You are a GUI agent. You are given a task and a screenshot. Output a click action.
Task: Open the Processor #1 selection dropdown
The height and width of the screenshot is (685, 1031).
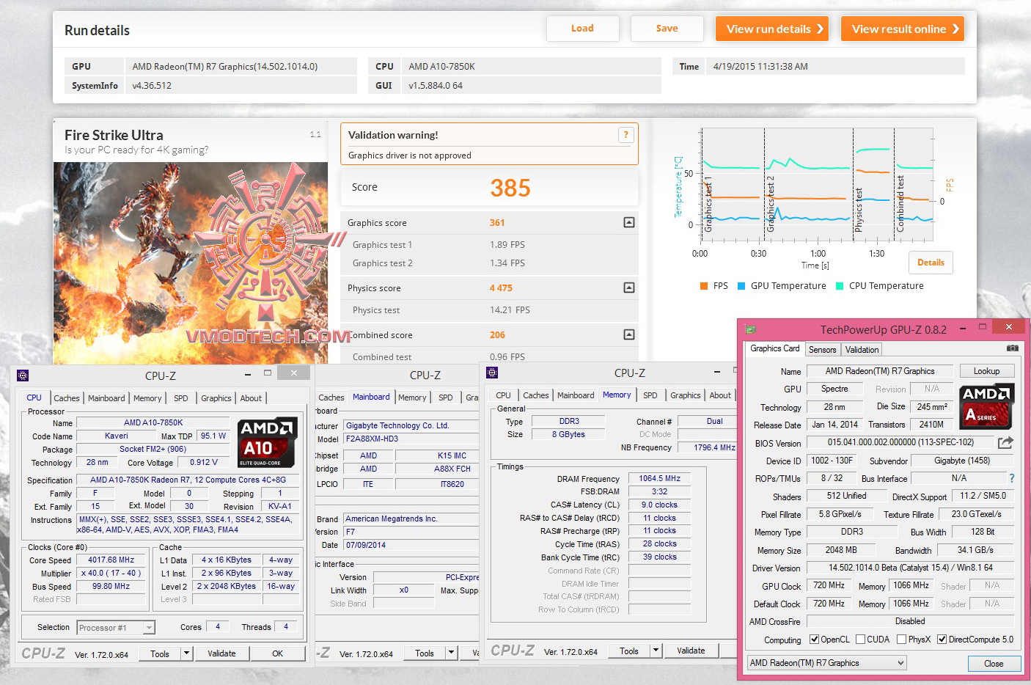coord(149,628)
